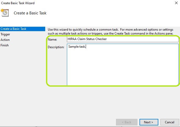This screenshot has width=180, height=127.
Task: Select the Trigger step in the sidebar
Action: point(5,34)
